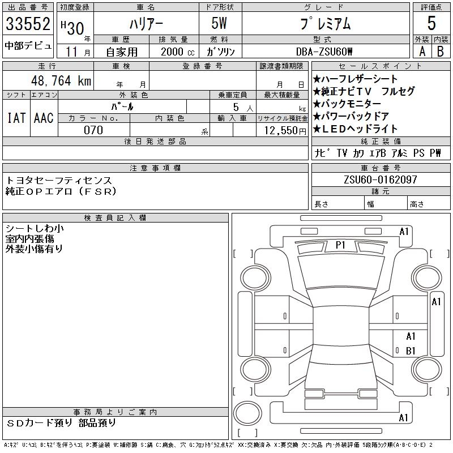Click the 高さ dimension field

point(429,203)
